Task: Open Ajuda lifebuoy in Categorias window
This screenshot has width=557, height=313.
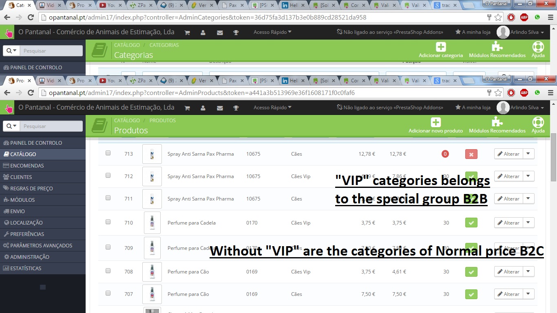Action: [x=538, y=50]
